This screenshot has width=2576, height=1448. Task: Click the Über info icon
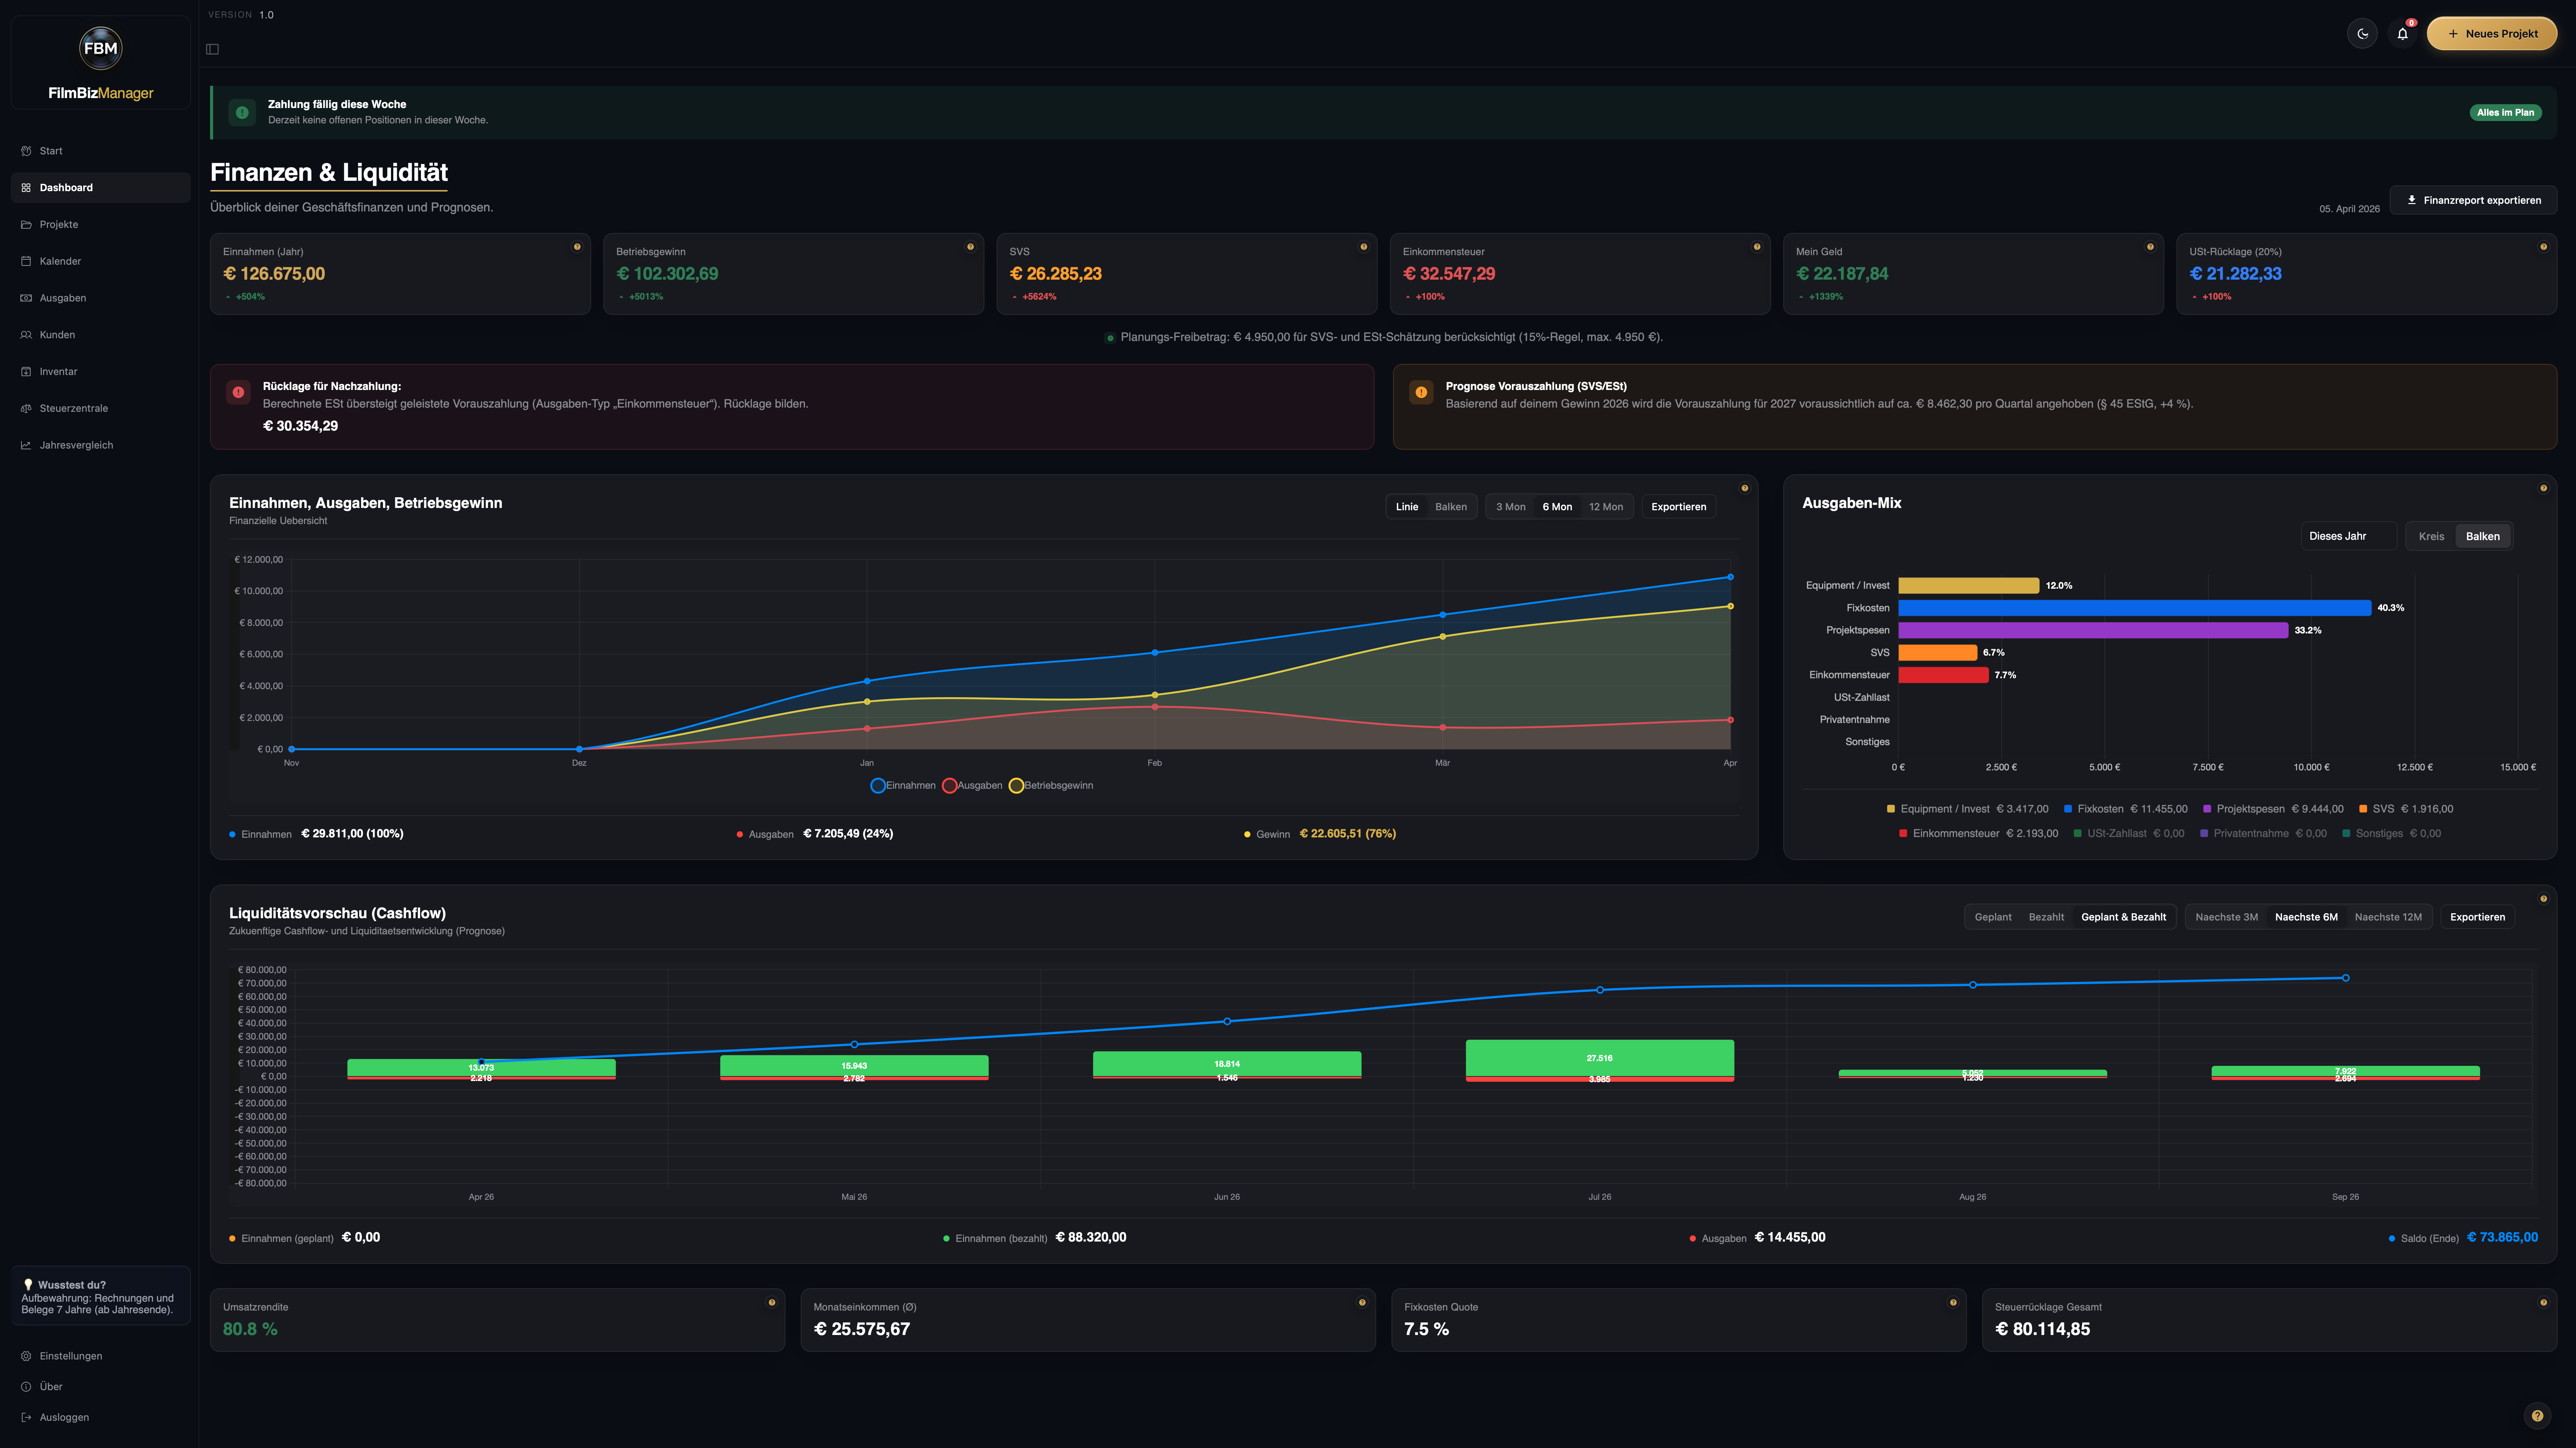pyautogui.click(x=26, y=1387)
